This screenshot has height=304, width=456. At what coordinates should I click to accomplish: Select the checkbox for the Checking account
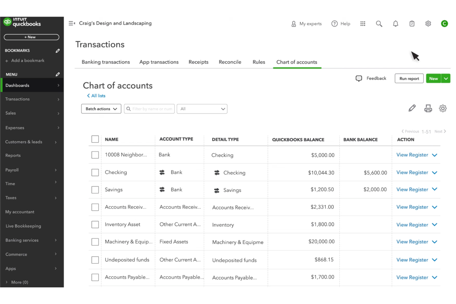[x=95, y=172]
